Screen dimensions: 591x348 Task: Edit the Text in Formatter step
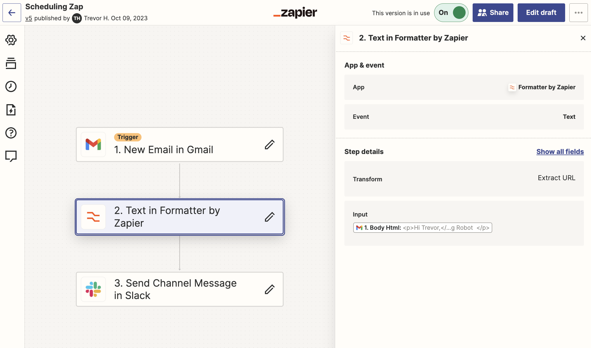tap(270, 217)
